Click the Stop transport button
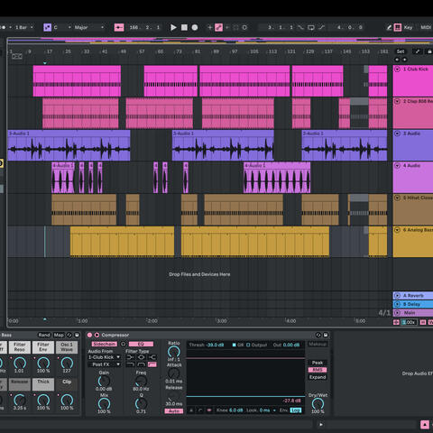The image size is (433, 433). pos(184,27)
